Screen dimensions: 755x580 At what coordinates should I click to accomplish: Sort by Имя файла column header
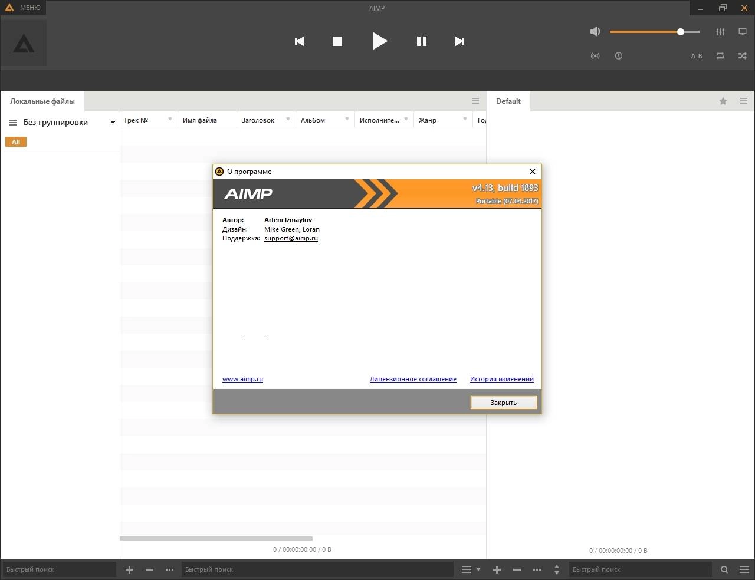[x=207, y=120]
